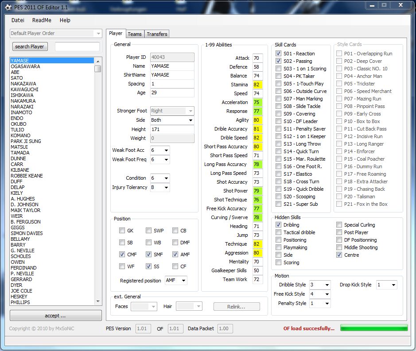The width and height of the screenshot is (416, 351).
Task: Open the Weak Foot Freq dropdown
Action: 160,160
